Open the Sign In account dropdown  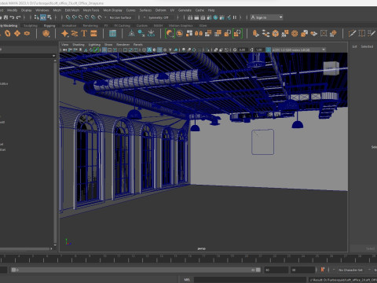(x=266, y=17)
